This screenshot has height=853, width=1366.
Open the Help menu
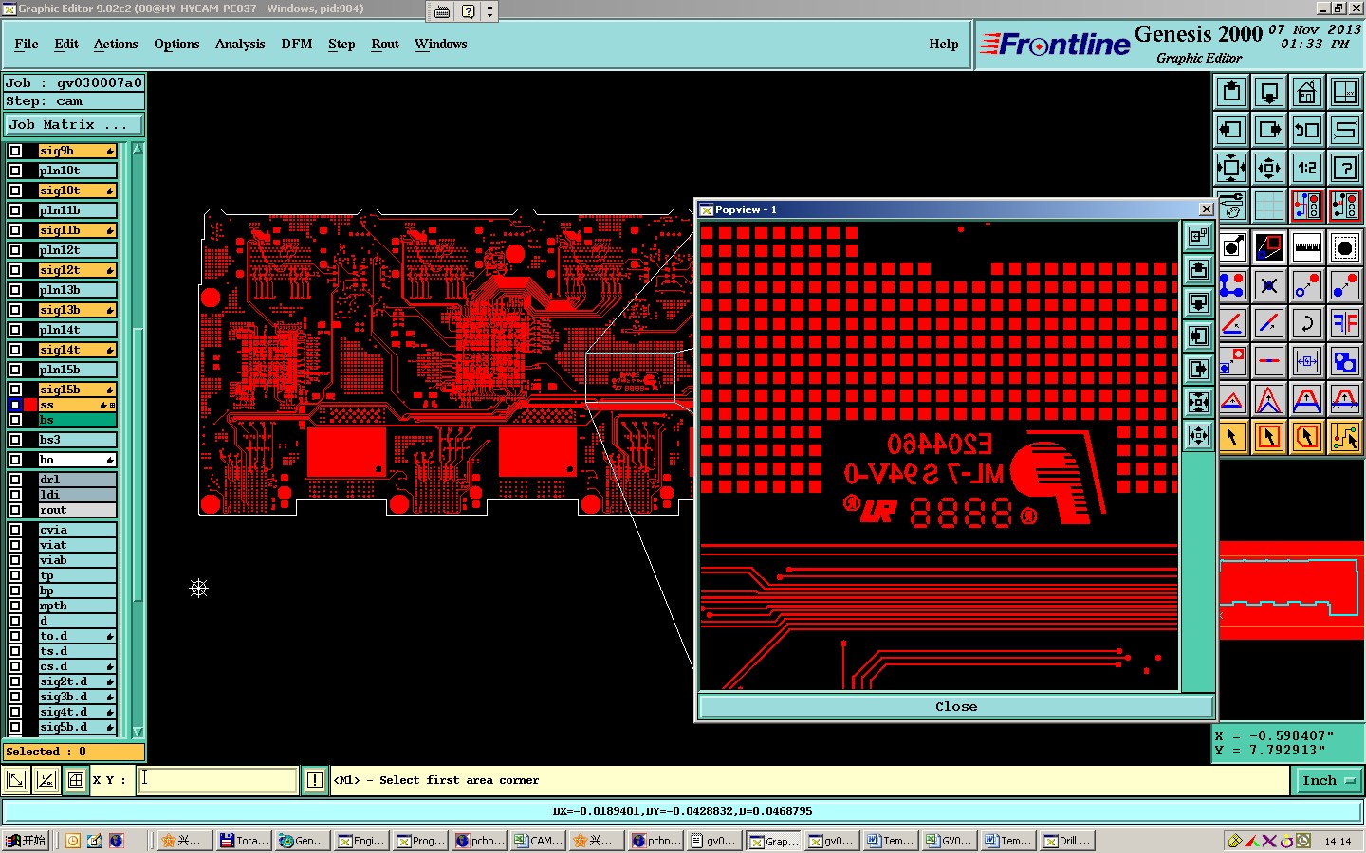(x=944, y=44)
